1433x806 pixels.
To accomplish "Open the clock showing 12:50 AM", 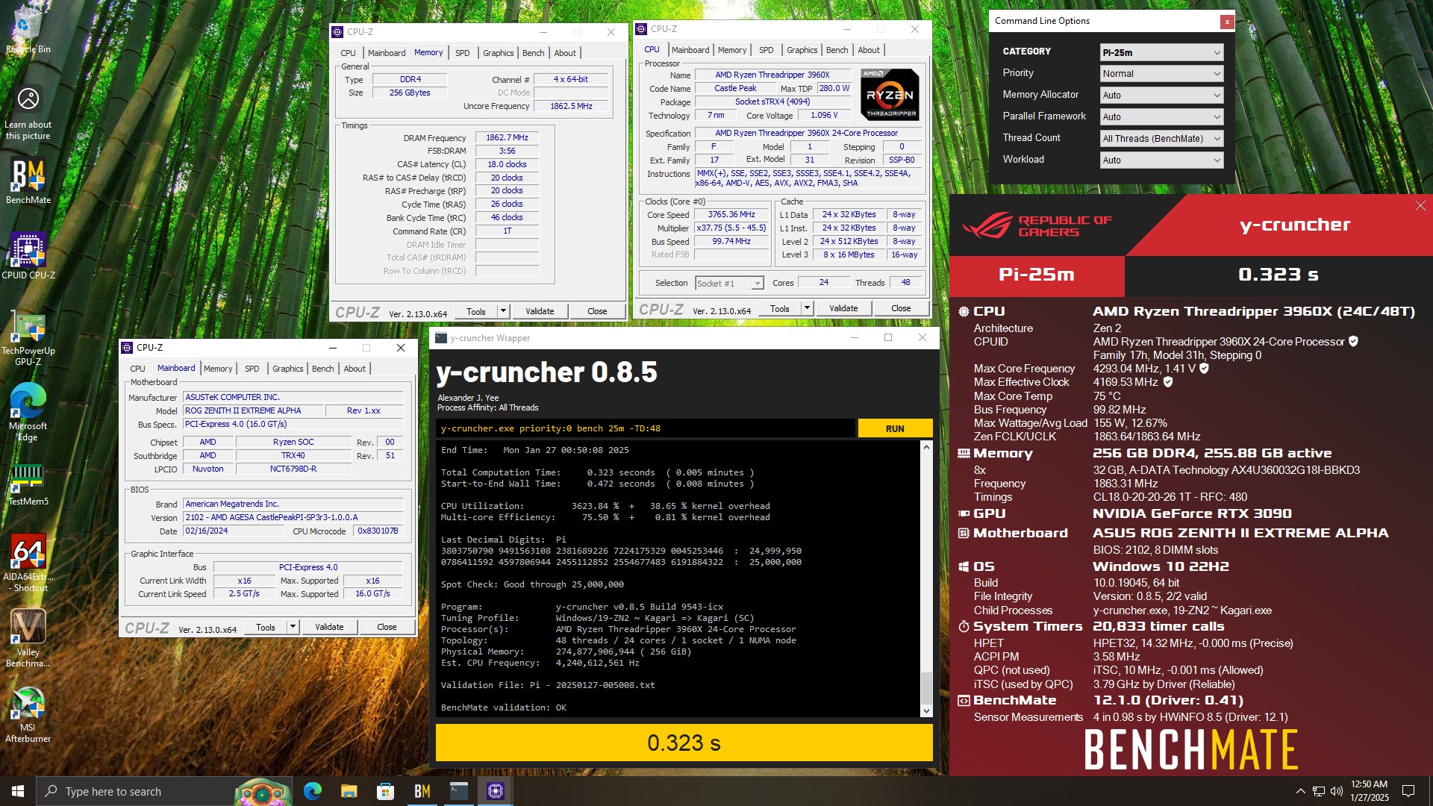I will (x=1369, y=791).
